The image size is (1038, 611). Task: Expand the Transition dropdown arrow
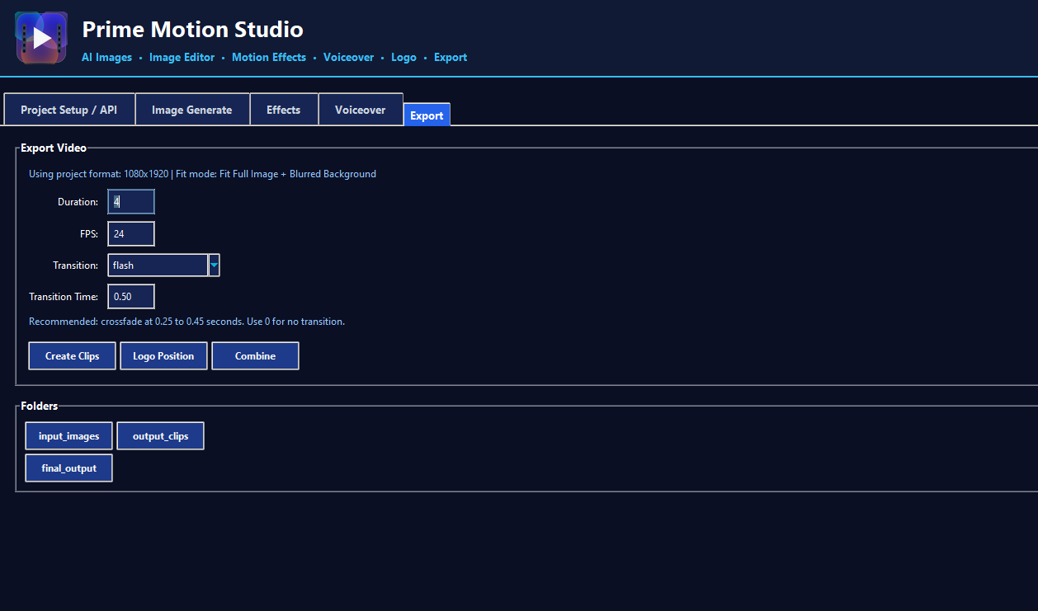[215, 265]
